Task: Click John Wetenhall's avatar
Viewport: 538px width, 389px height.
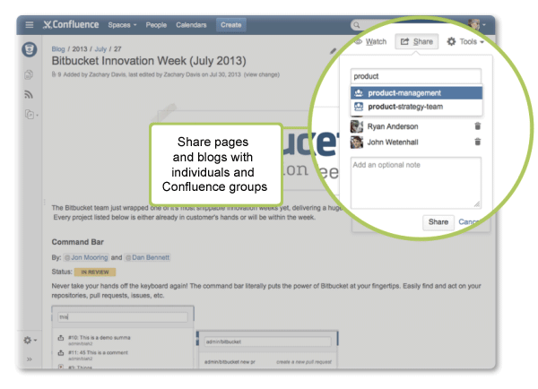Action: 357,142
